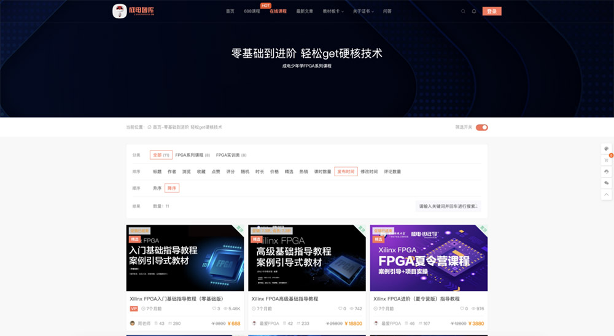The width and height of the screenshot is (614, 336).
Task: Click the keyword search input field
Action: 448,206
